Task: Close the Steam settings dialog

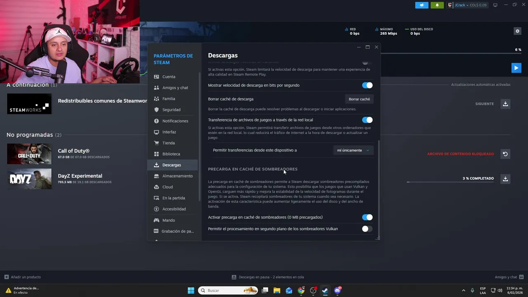Action: [376, 47]
